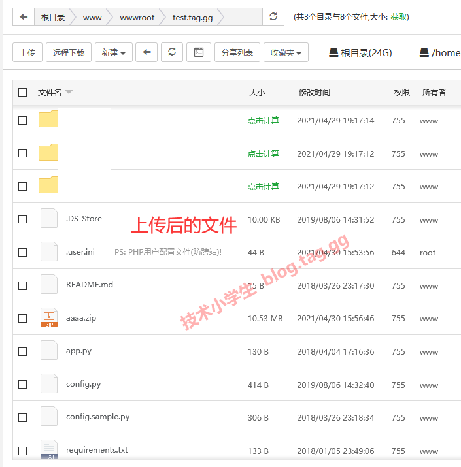461x467 pixels.
Task: Open the 收藏夹 dropdown
Action: coord(286,52)
